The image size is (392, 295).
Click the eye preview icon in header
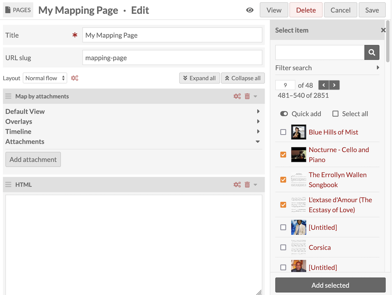point(250,10)
